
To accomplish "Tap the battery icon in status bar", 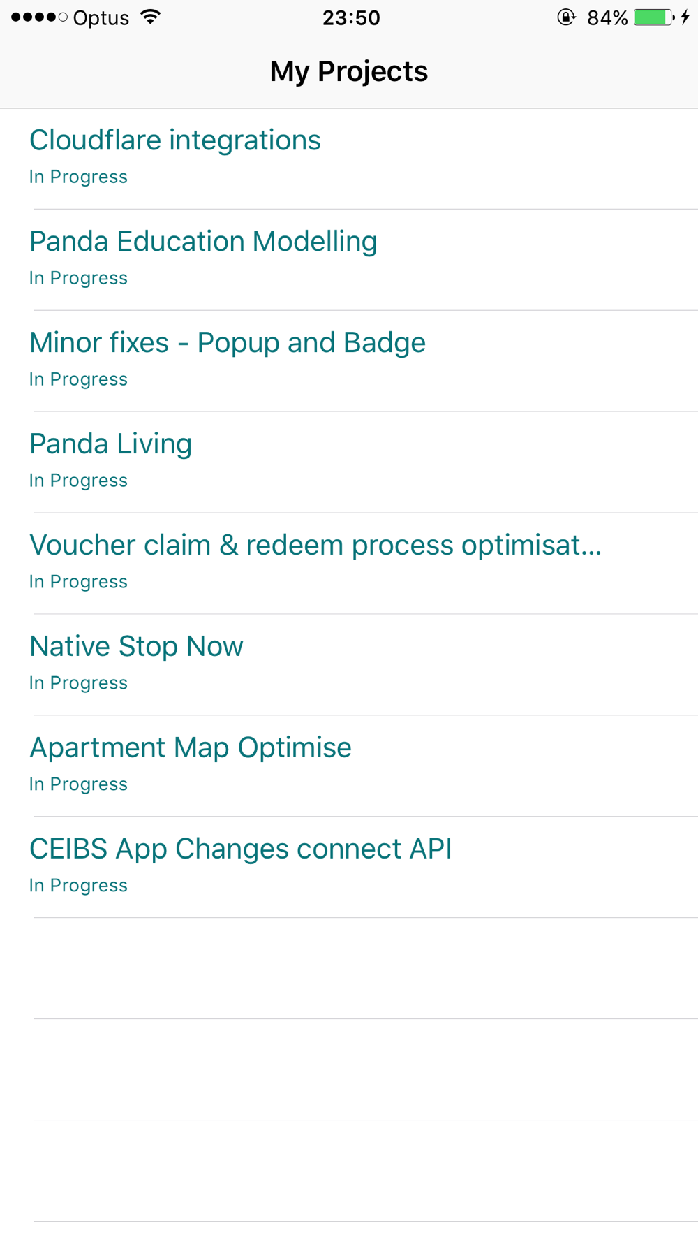I will pos(654,17).
